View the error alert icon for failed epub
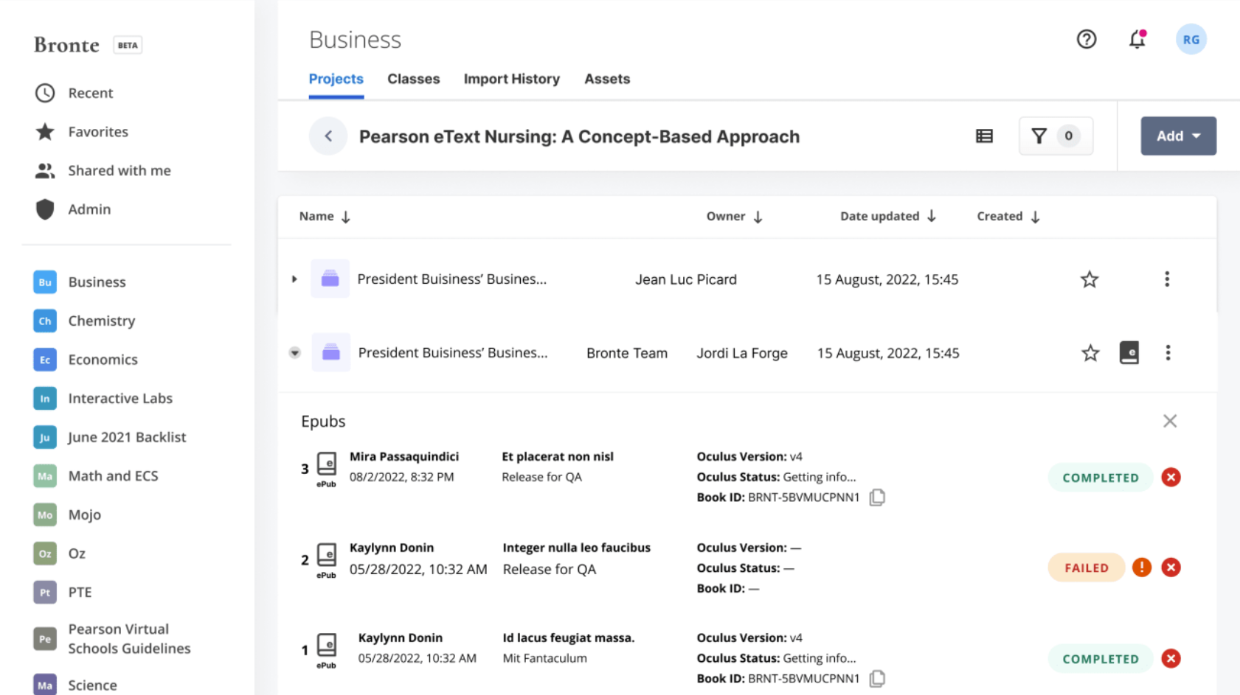The width and height of the screenshot is (1240, 695). point(1142,567)
